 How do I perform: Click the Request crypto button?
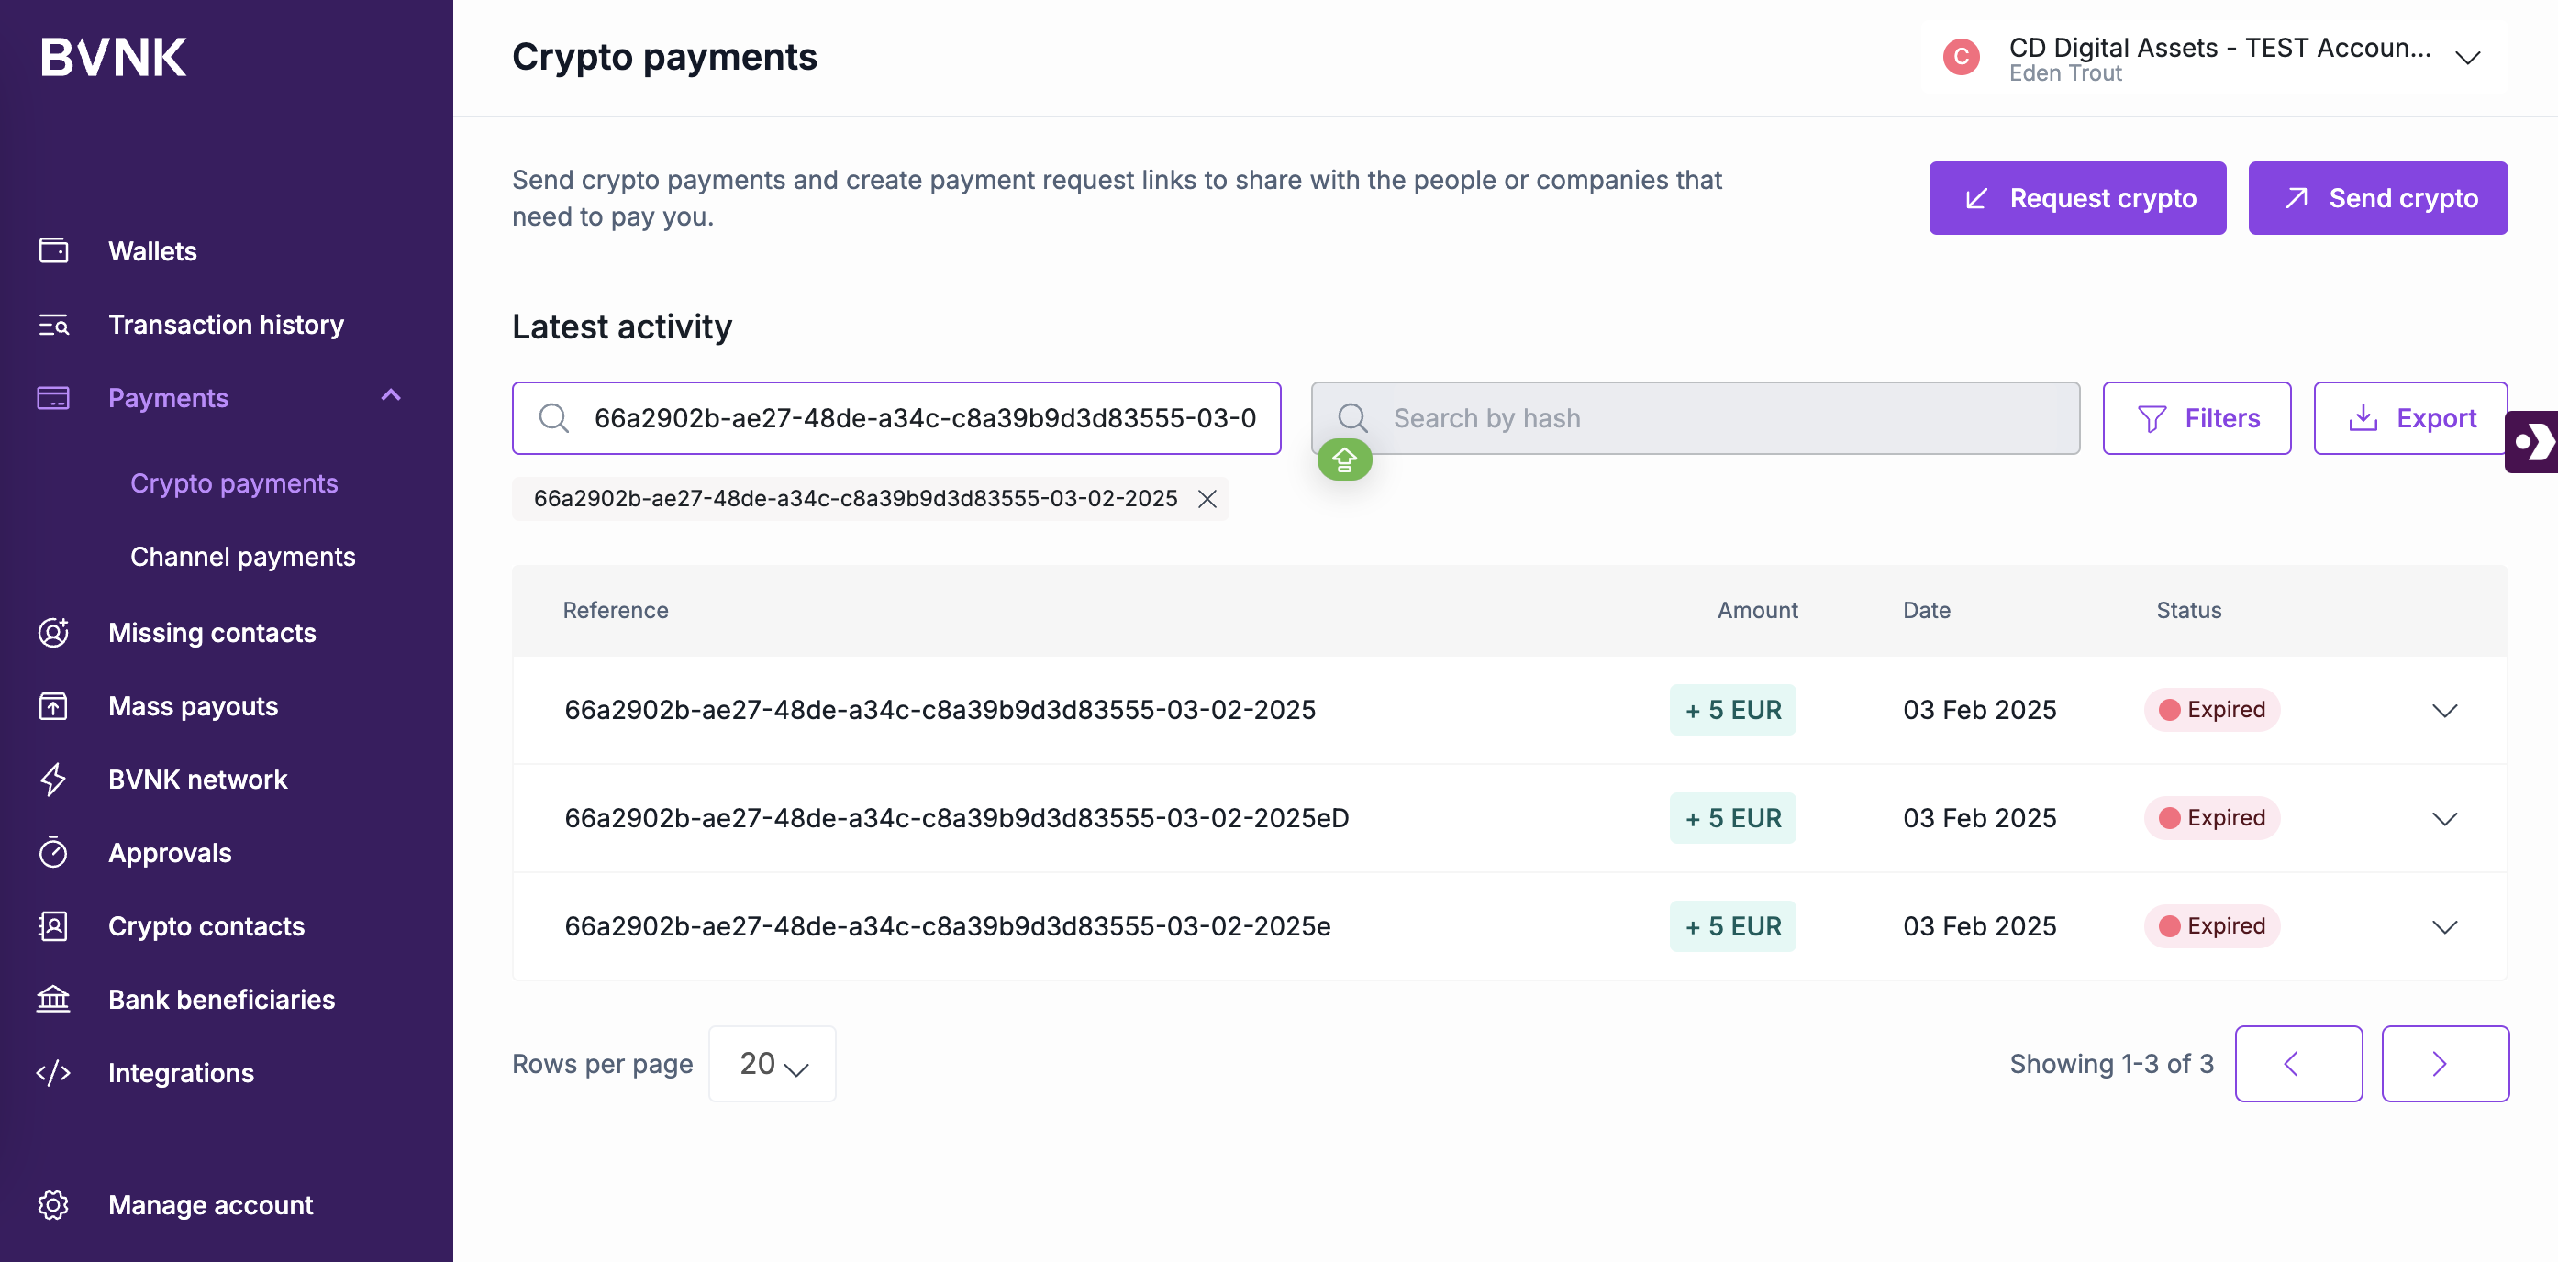pos(2077,197)
